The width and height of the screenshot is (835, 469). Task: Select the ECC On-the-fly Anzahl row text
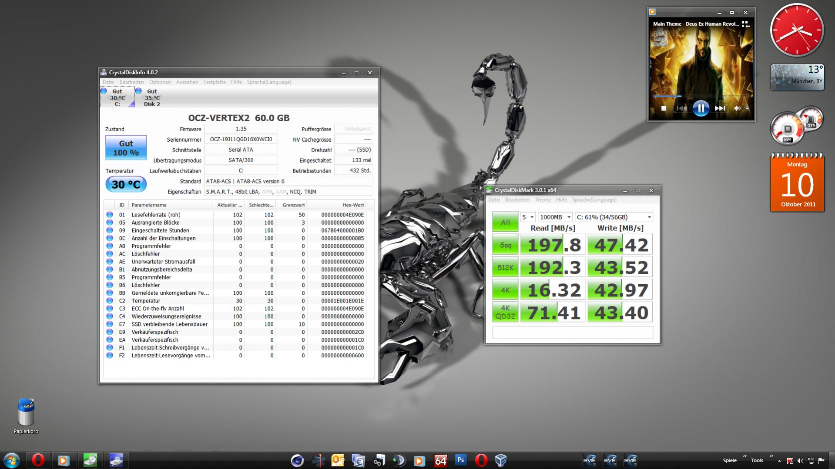pyautogui.click(x=158, y=309)
